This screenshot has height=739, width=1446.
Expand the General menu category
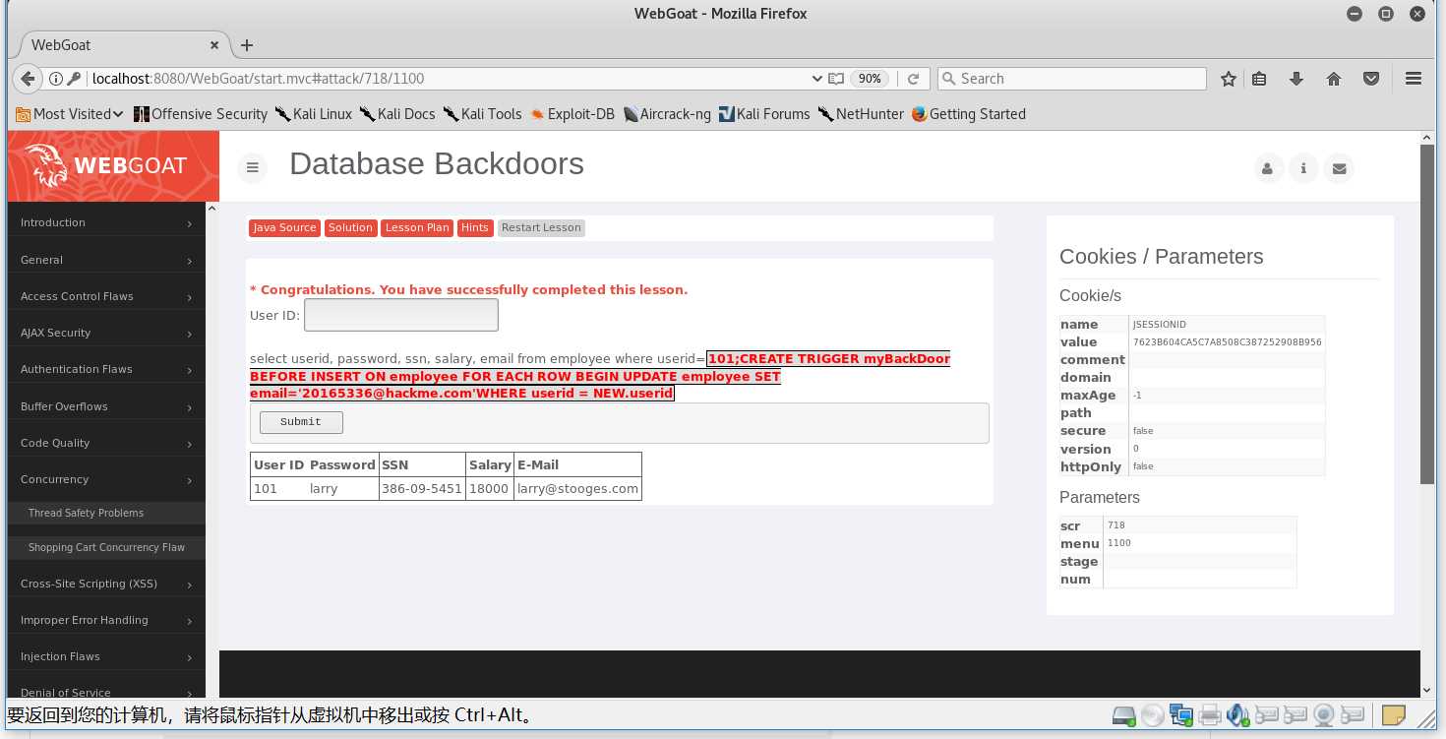106,260
